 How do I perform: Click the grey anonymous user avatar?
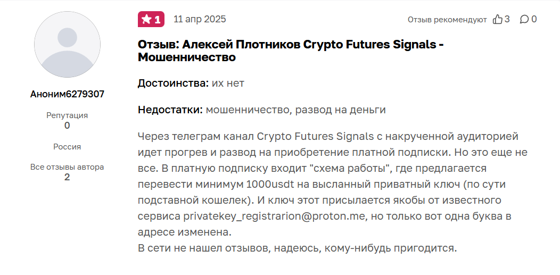pyautogui.click(x=67, y=45)
